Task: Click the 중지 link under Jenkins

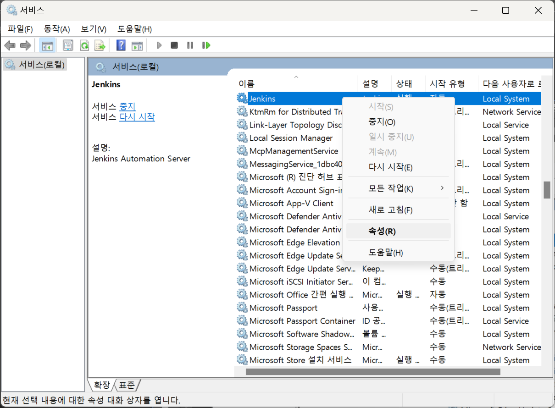Action: [128, 106]
